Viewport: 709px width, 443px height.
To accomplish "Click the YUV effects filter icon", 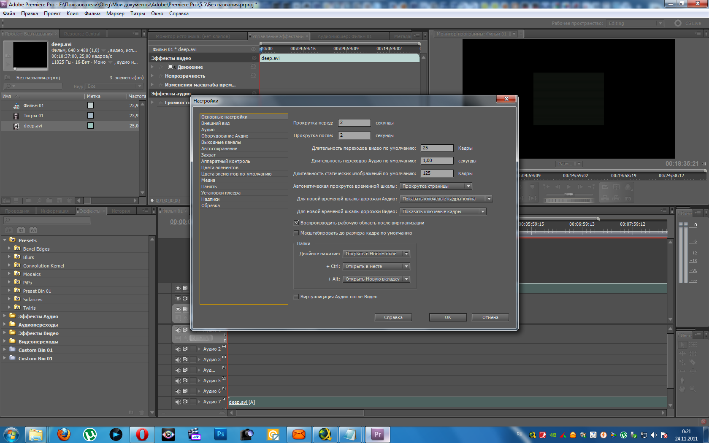I will 33,230.
